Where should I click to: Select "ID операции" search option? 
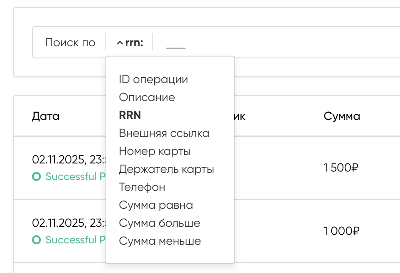click(x=153, y=79)
